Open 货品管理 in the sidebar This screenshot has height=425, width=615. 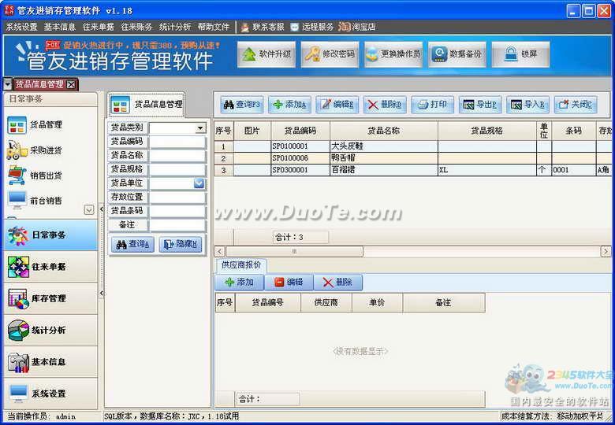[35, 125]
